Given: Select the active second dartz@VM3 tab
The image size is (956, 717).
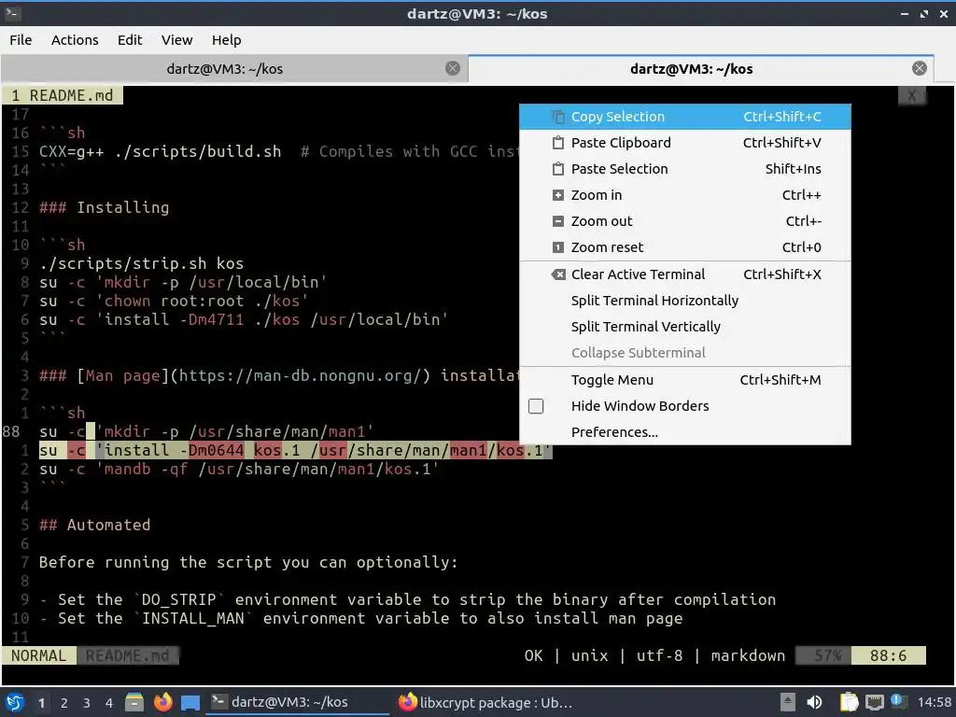Looking at the screenshot, I should (692, 69).
